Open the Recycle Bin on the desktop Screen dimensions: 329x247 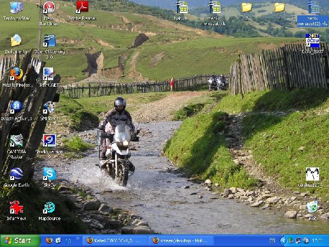[x=312, y=207]
